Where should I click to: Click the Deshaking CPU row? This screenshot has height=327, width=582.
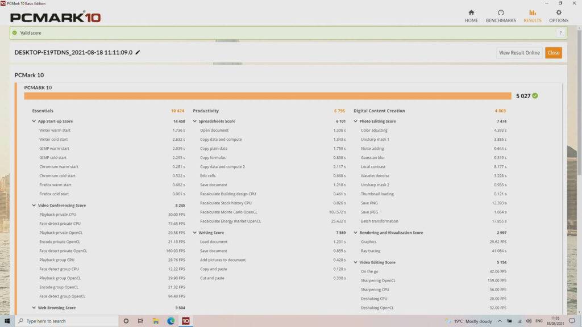433,299
